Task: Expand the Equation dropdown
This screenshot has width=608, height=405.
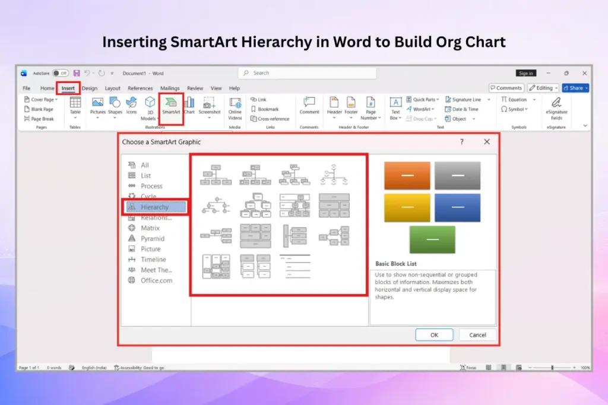Action: (534, 100)
